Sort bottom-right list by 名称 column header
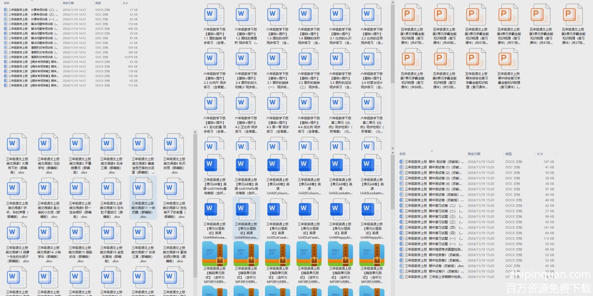Viewport: 593px width, 296px height. (x=402, y=154)
